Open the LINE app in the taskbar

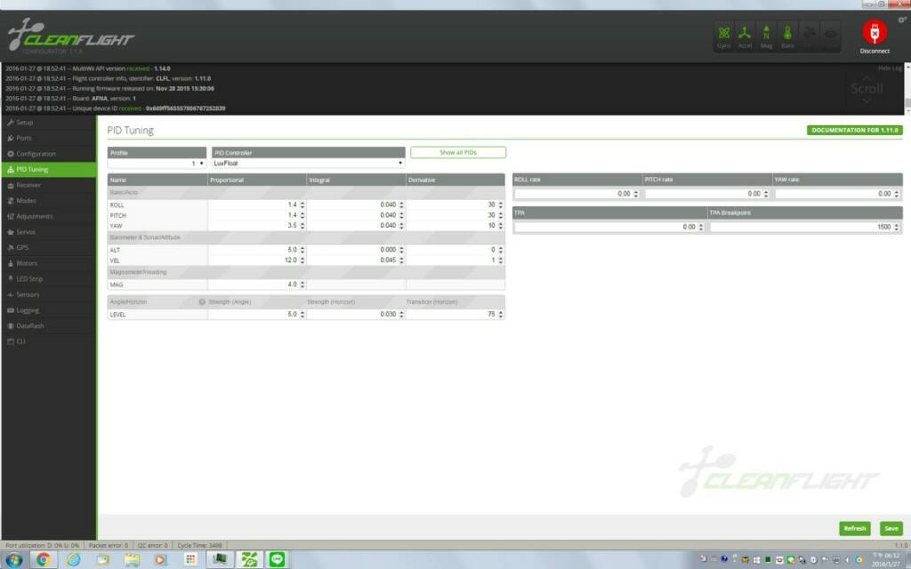tap(278, 560)
